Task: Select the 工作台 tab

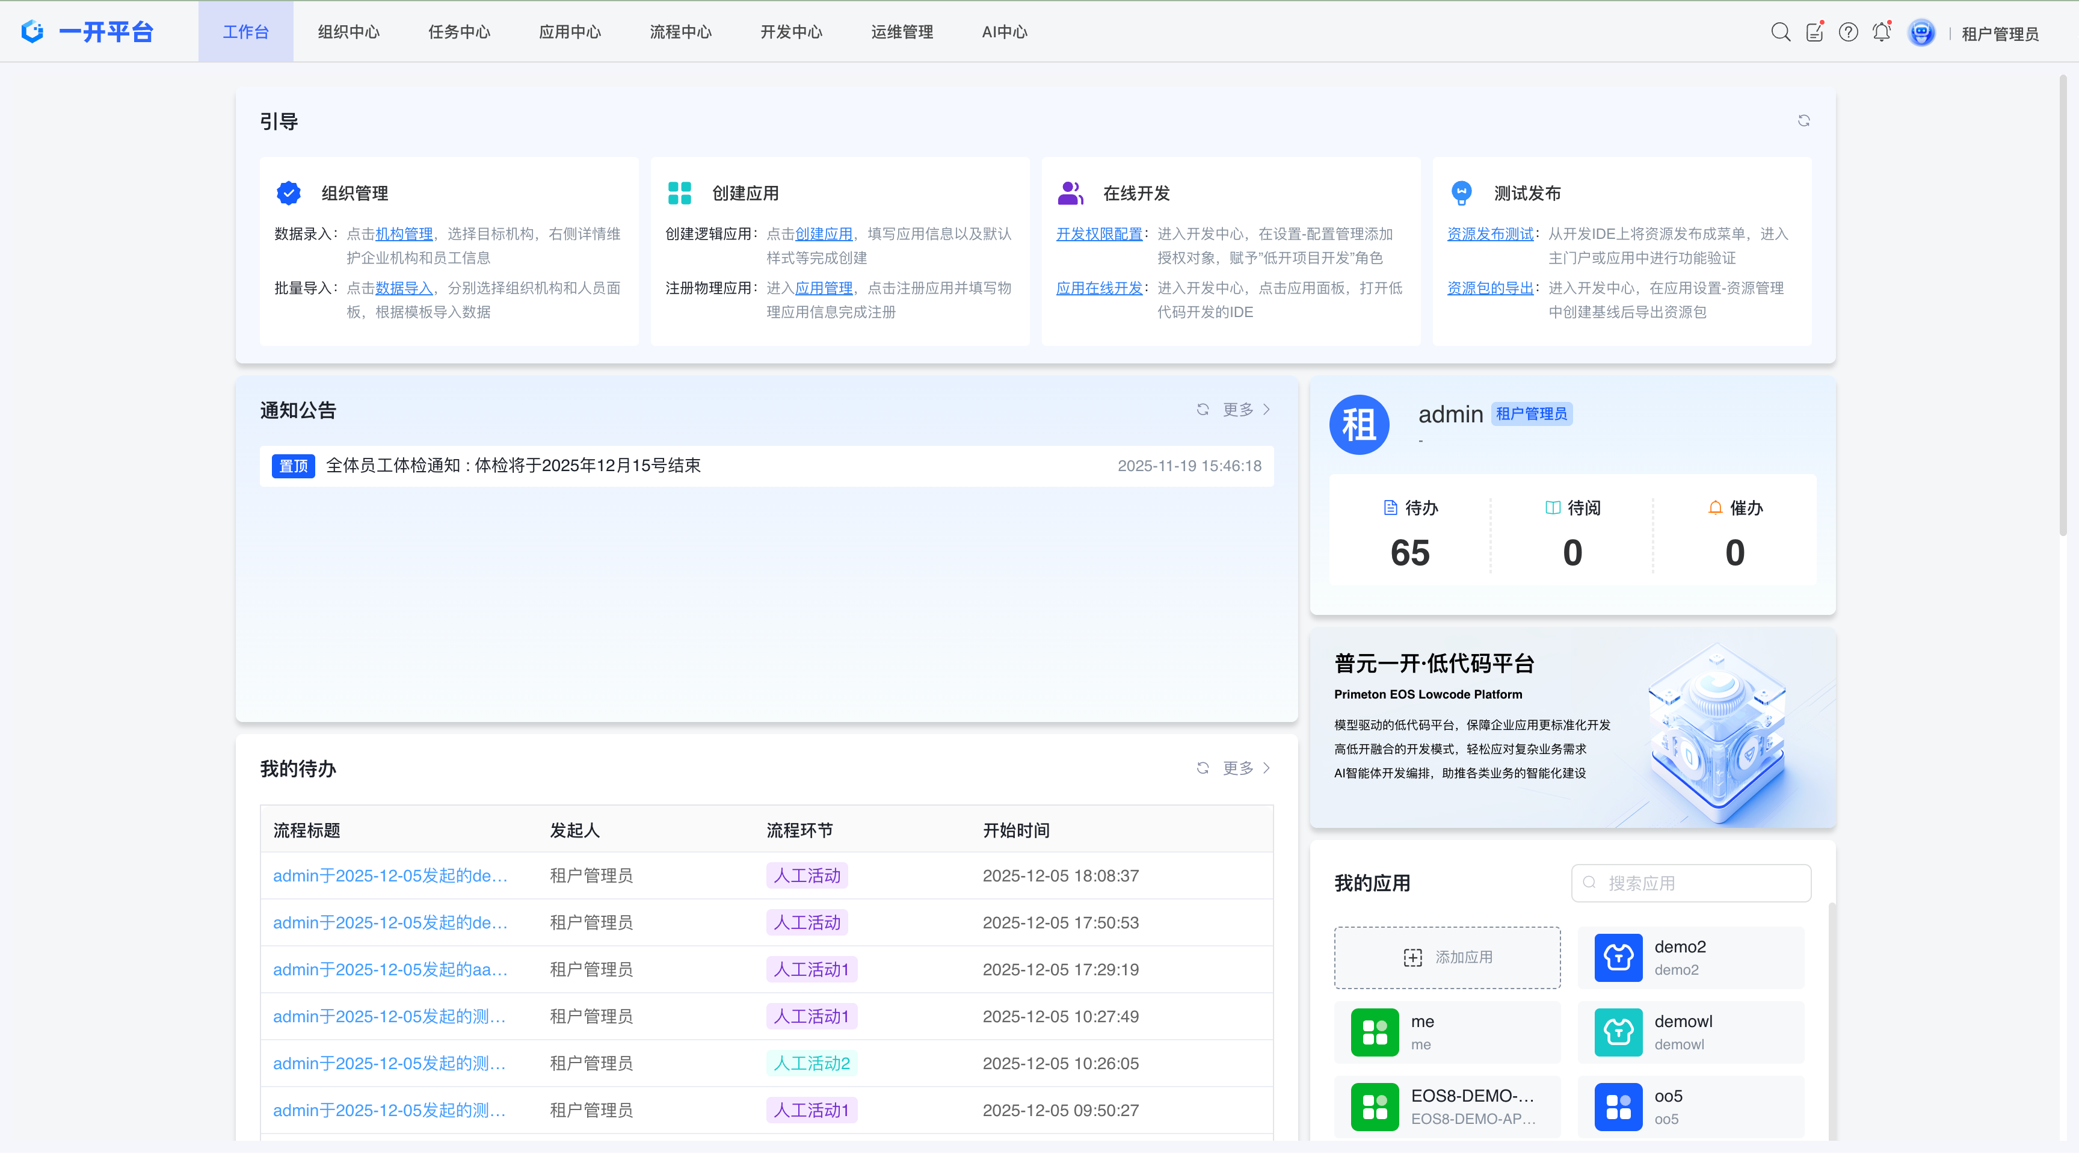Action: coord(245,31)
